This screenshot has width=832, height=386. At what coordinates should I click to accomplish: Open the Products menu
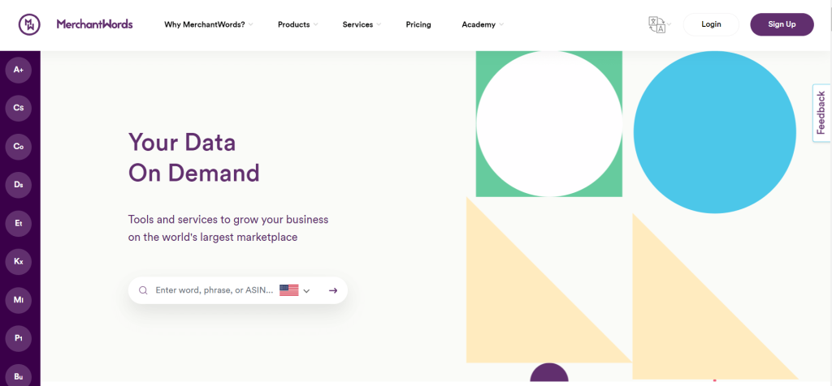(x=297, y=24)
